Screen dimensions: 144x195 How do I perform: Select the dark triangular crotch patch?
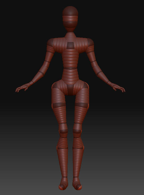(x=70, y=89)
